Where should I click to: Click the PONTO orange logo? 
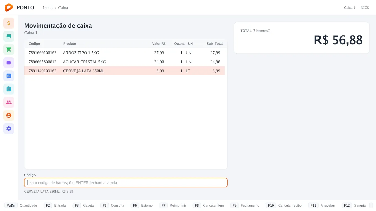(9, 8)
